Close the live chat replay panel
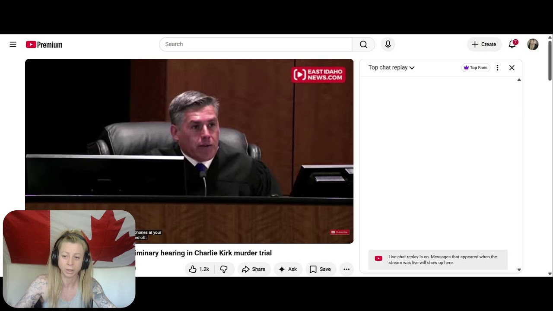This screenshot has width=553, height=311. point(512,68)
